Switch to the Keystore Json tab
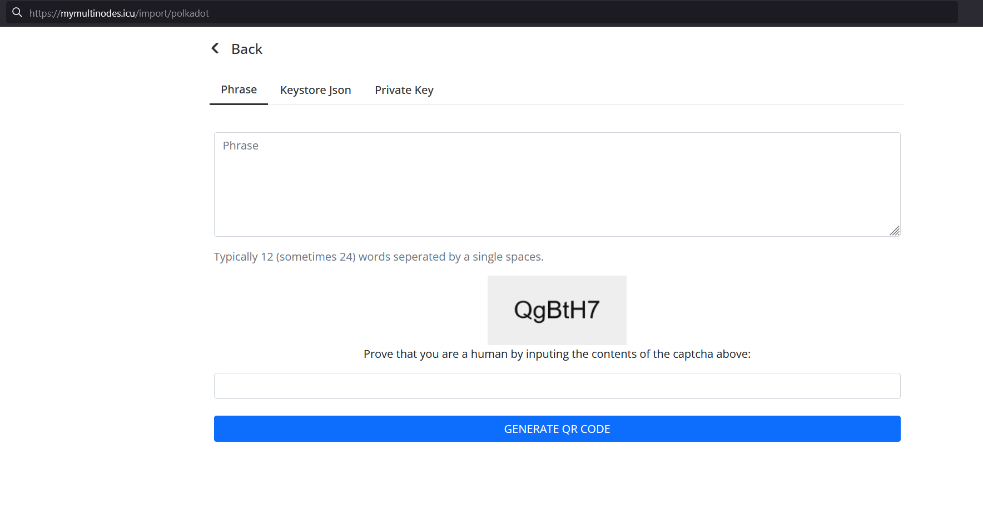The image size is (983, 509). click(315, 89)
